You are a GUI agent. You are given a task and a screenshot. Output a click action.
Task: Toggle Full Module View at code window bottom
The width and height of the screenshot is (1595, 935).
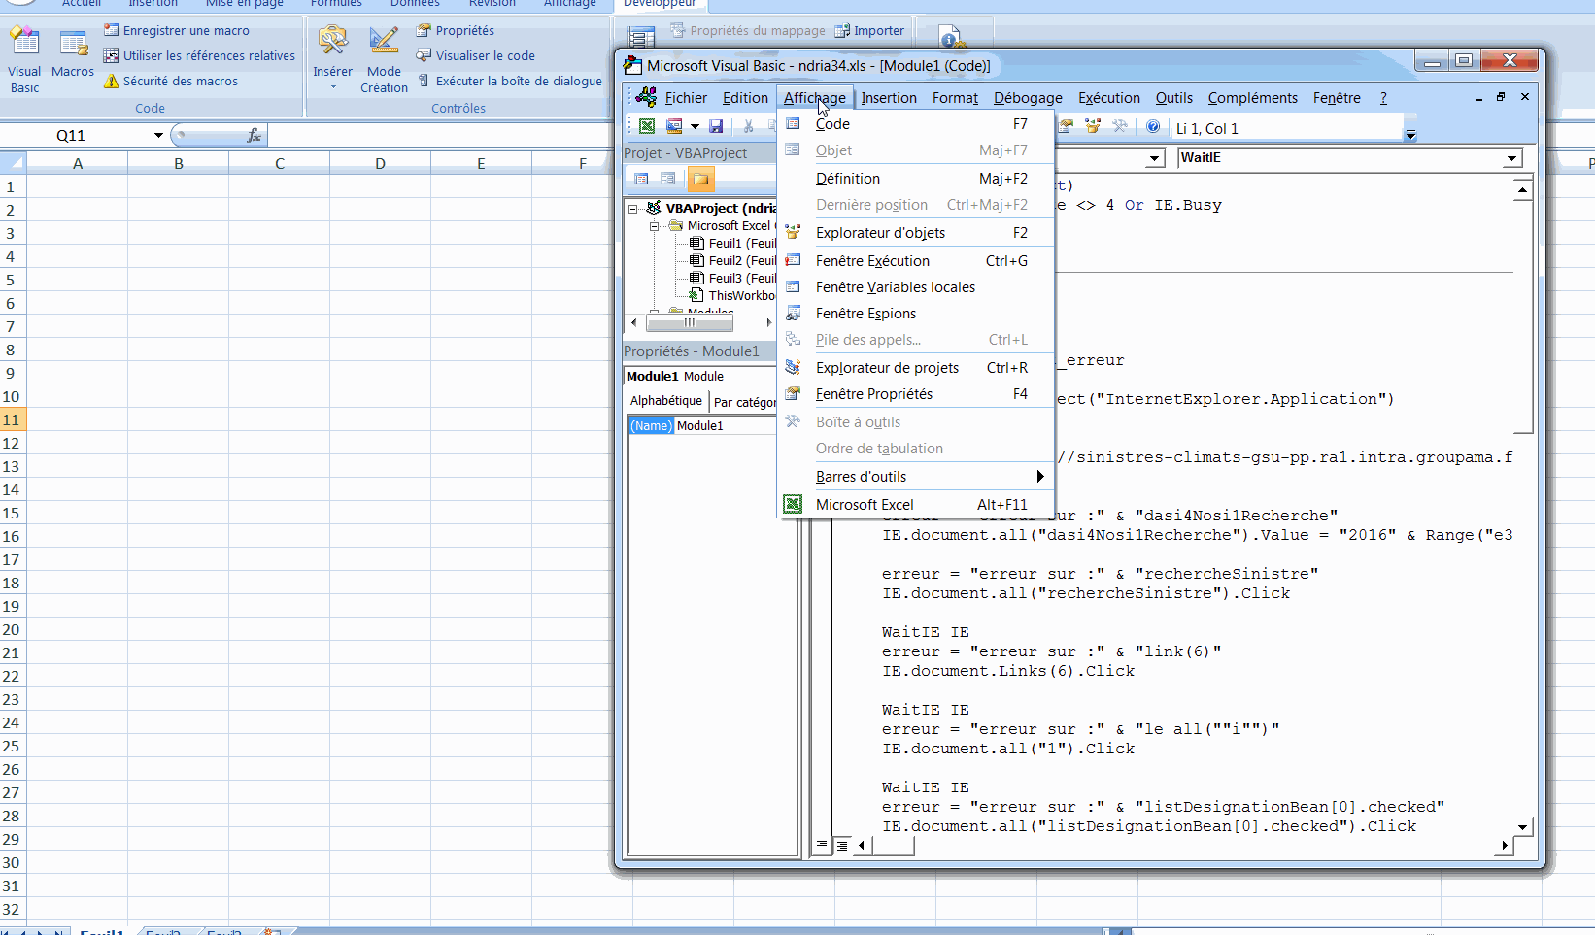(842, 846)
